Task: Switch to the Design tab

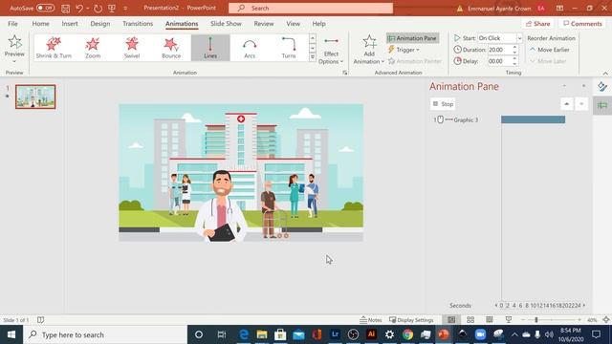Action: (99, 23)
